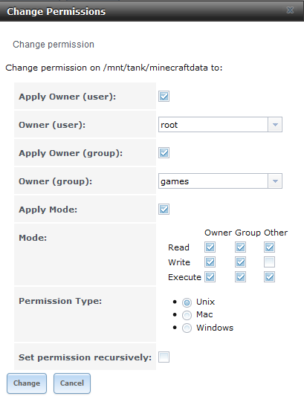
Task: Uncheck Apply Owner (group) checkbox
Action: 164,153
